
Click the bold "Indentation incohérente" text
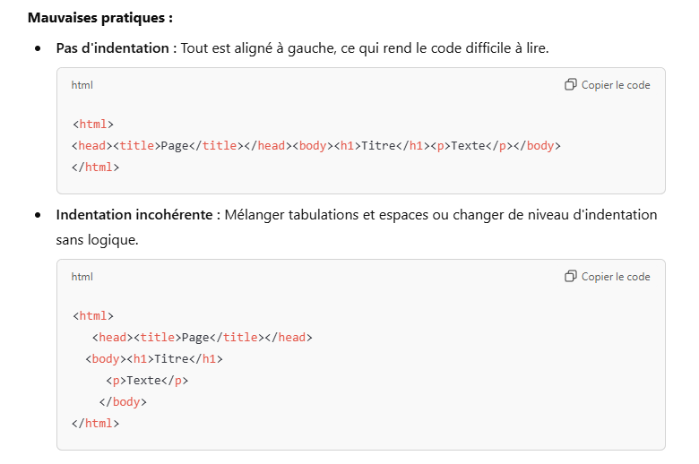tap(134, 215)
